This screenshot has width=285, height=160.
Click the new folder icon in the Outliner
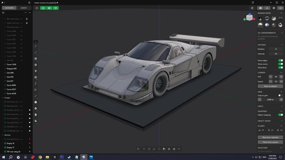pos(3,13)
